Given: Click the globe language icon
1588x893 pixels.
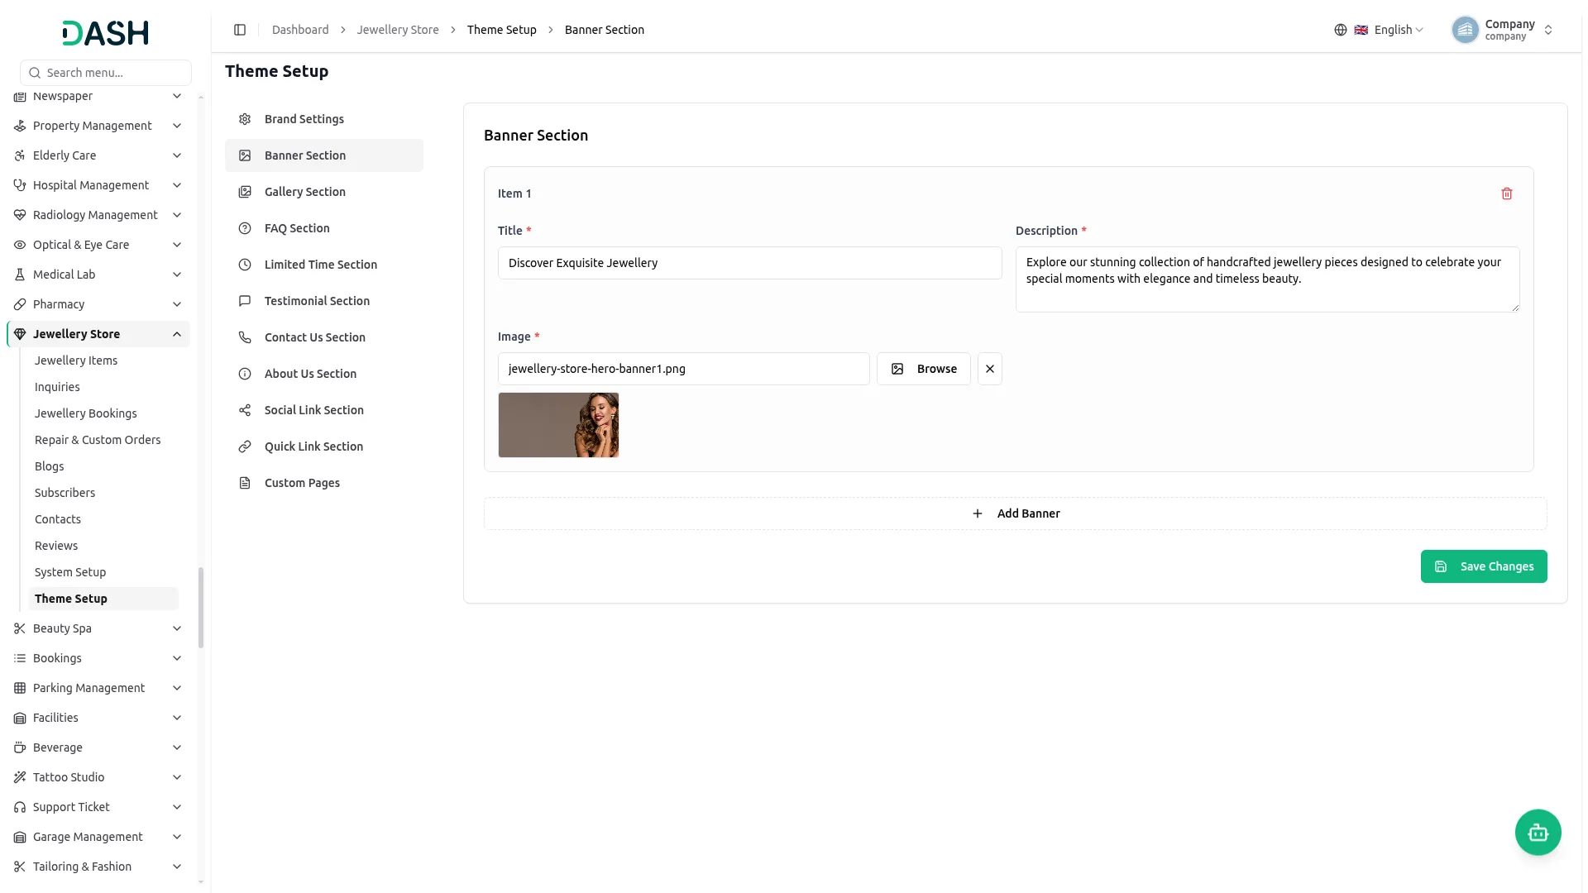Looking at the screenshot, I should 1340,30.
